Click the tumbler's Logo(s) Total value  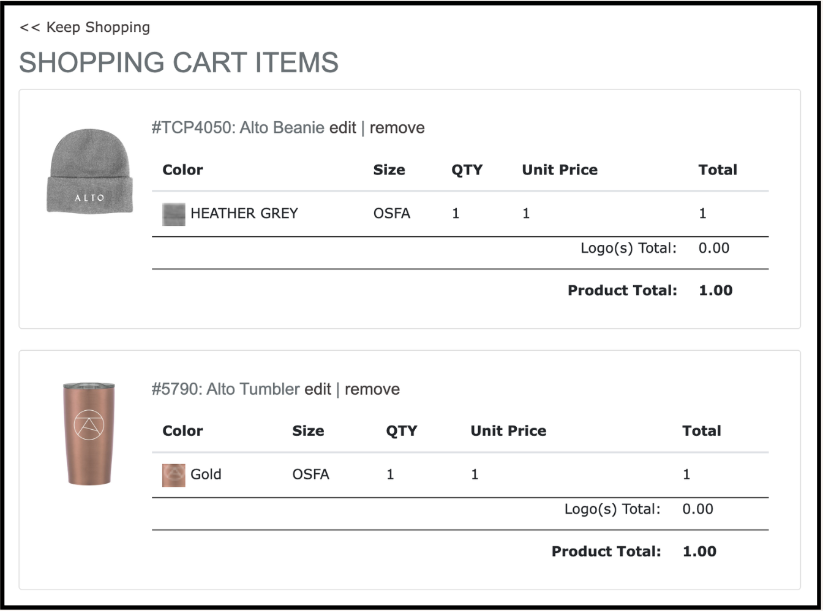697,509
